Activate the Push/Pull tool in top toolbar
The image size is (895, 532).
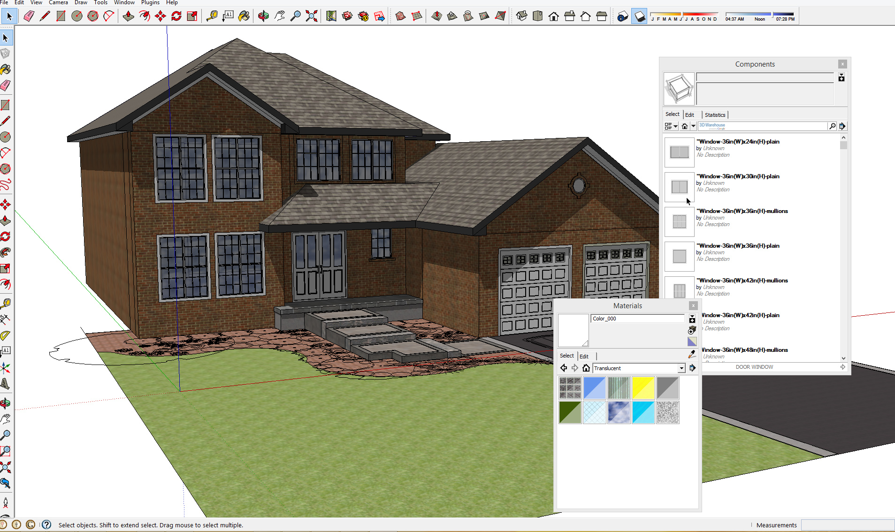[128, 16]
